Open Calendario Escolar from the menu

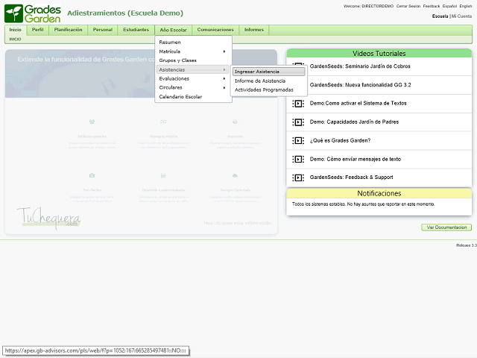click(x=180, y=96)
